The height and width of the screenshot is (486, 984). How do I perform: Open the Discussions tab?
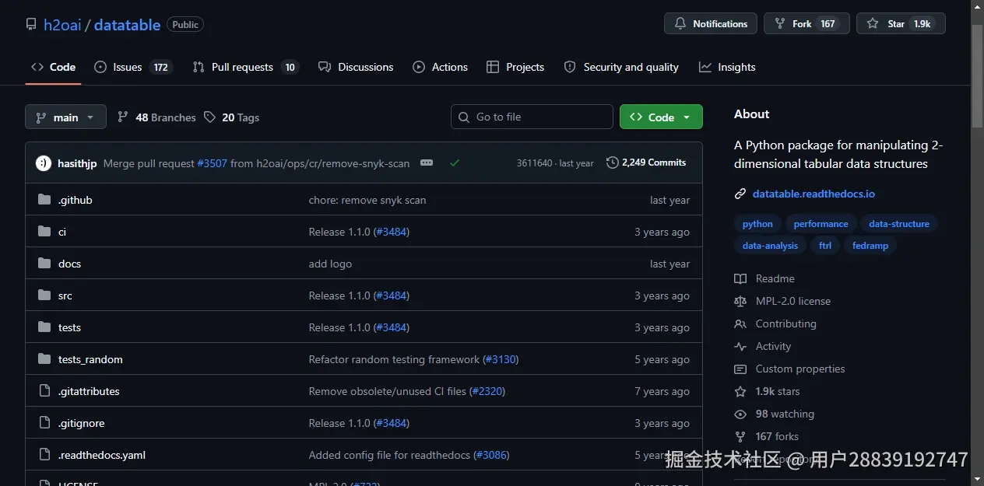click(356, 67)
